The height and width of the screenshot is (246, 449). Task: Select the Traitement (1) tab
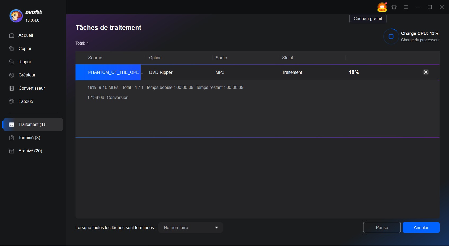coord(32,125)
